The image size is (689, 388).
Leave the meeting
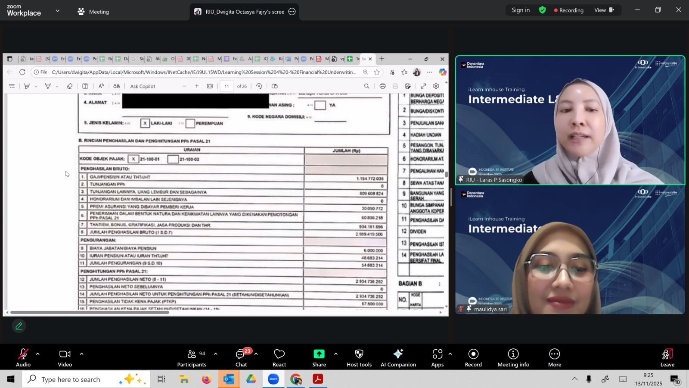click(x=667, y=357)
